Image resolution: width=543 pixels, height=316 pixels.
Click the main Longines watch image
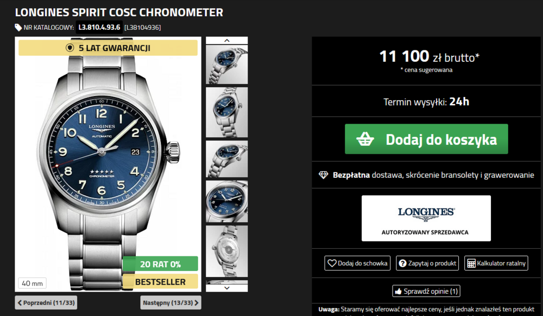[108, 164]
